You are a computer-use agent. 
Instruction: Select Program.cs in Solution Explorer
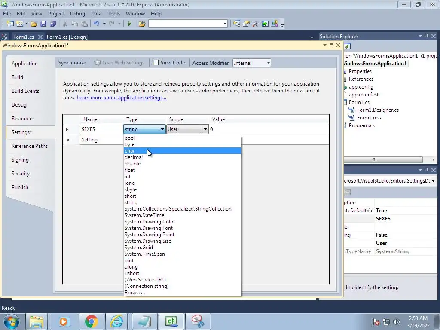[361, 125]
